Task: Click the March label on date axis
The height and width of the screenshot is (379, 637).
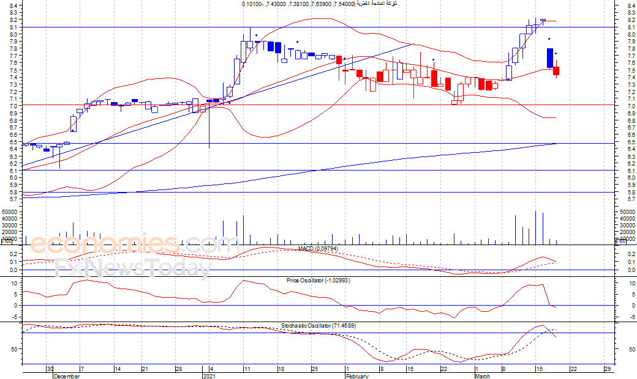Action: [483, 376]
